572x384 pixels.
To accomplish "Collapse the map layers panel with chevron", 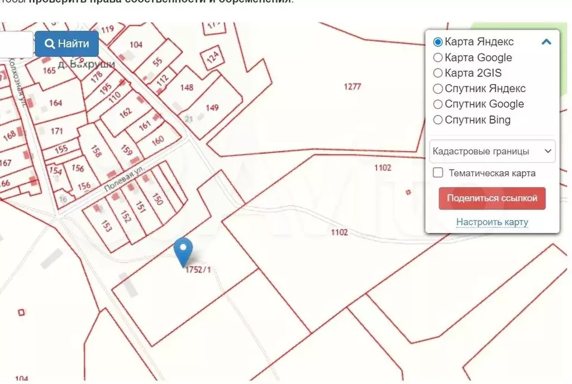I will tap(546, 42).
